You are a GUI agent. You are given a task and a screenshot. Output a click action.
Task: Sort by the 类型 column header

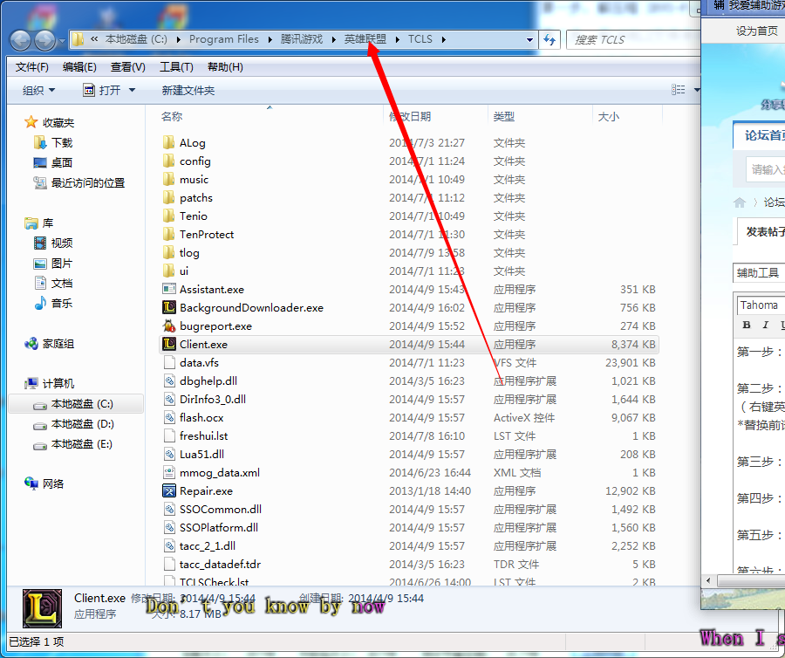pyautogui.click(x=503, y=117)
